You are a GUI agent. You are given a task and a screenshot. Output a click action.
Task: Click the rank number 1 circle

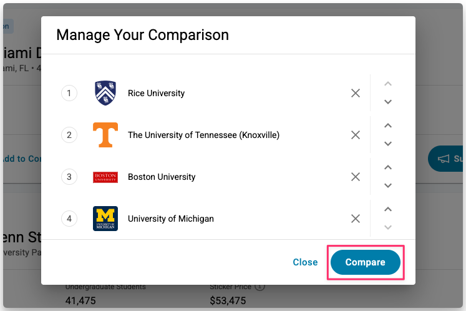(x=69, y=93)
